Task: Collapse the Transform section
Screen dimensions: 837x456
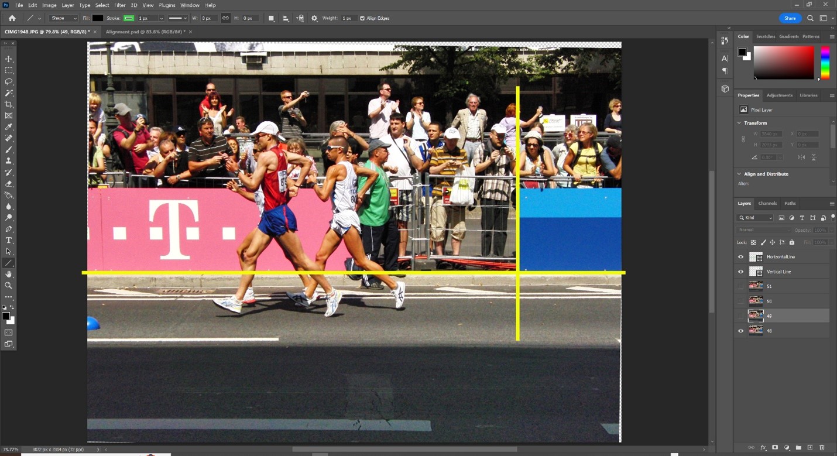Action: coord(739,123)
